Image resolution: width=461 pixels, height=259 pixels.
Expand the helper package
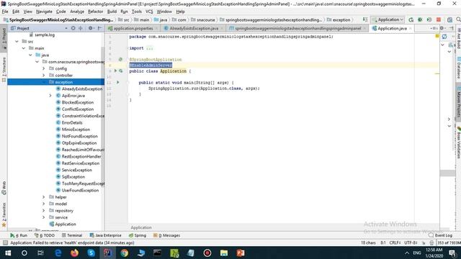click(43, 197)
